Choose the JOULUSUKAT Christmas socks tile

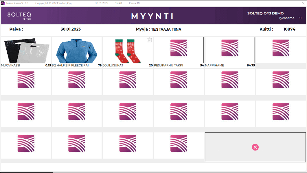click(128, 51)
